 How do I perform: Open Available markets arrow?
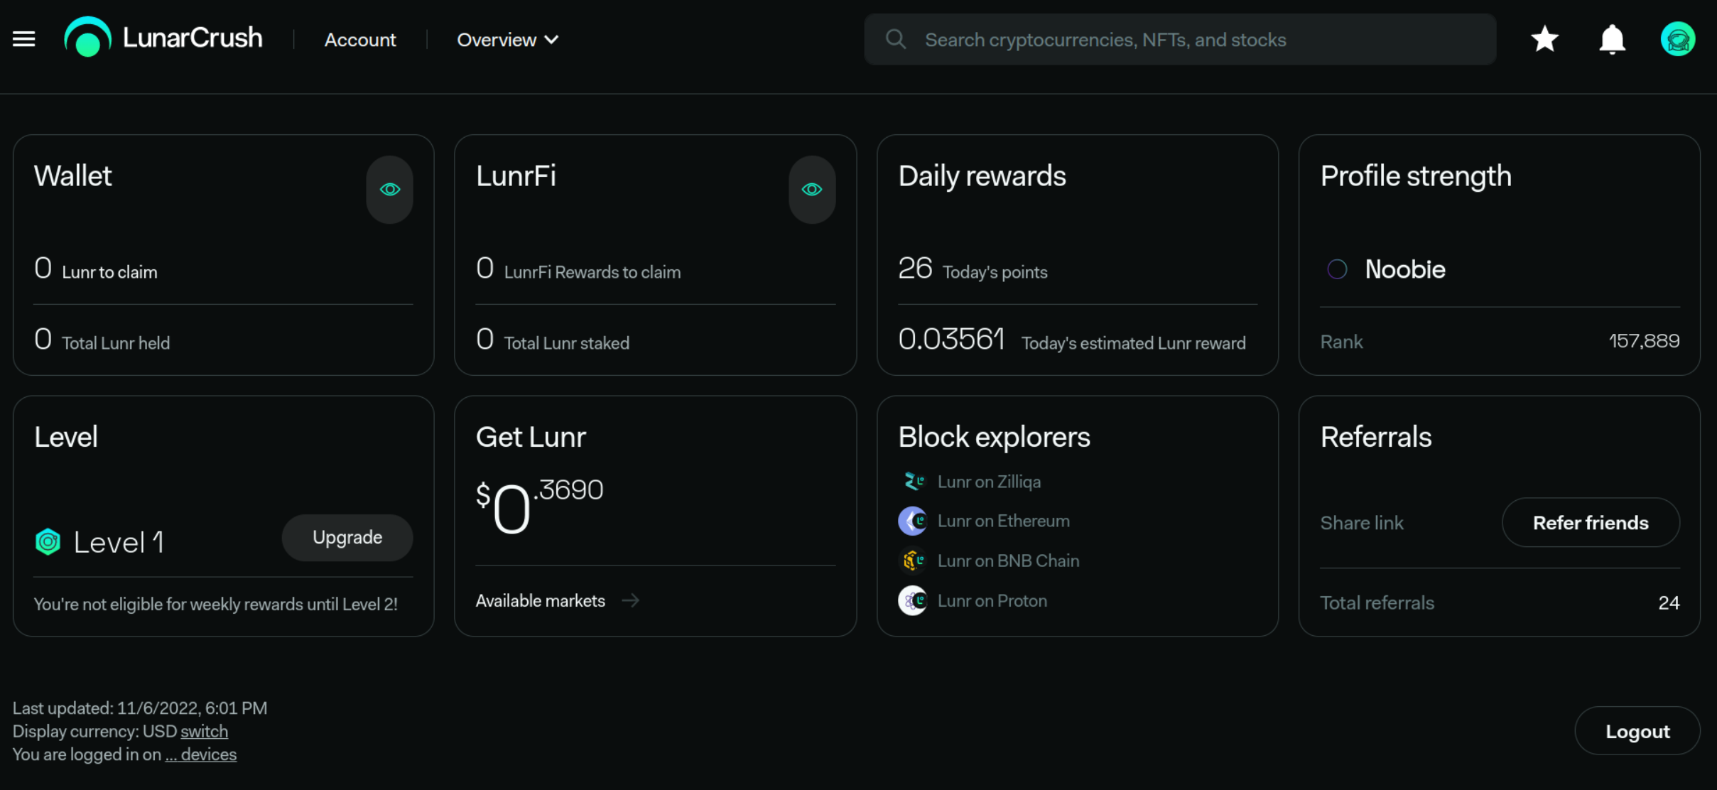point(630,601)
